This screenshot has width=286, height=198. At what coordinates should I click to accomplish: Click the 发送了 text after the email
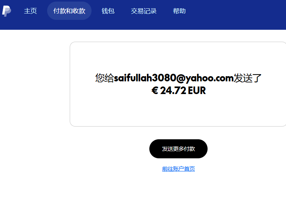(x=248, y=78)
